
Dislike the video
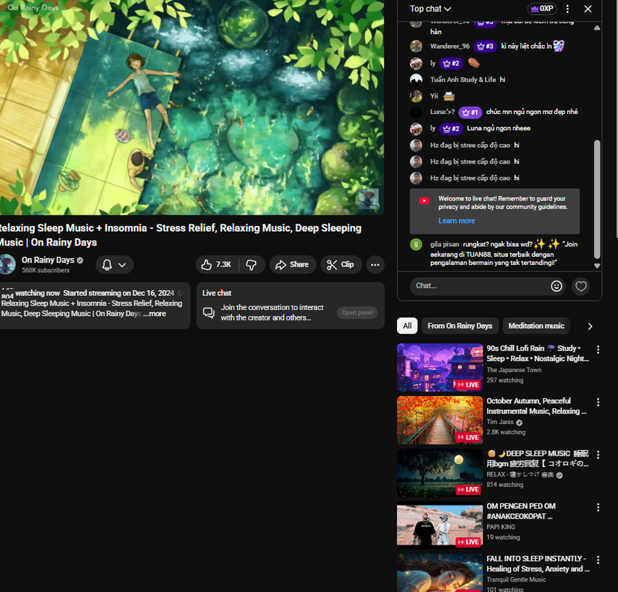tap(251, 264)
